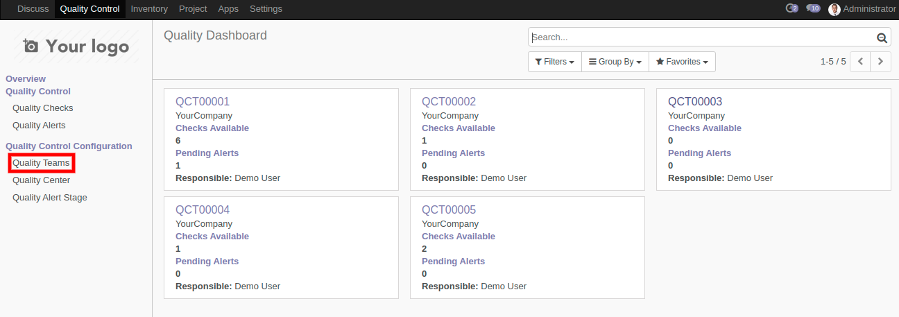The height and width of the screenshot is (317, 899).
Task: Click the search magnifier icon
Action: pyautogui.click(x=882, y=38)
